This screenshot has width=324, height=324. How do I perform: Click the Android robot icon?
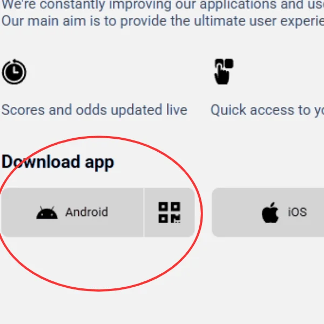coord(47,212)
